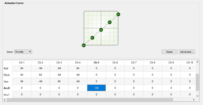Screen dimensions: 203x105
Task: Click the Reset curve button
Action: pyautogui.click(x=170, y=52)
